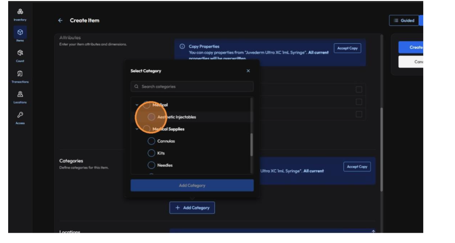Open the Access section in sidebar

pyautogui.click(x=20, y=118)
